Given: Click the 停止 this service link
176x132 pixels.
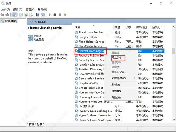Looking at the screenshot, I should [x=31, y=36].
